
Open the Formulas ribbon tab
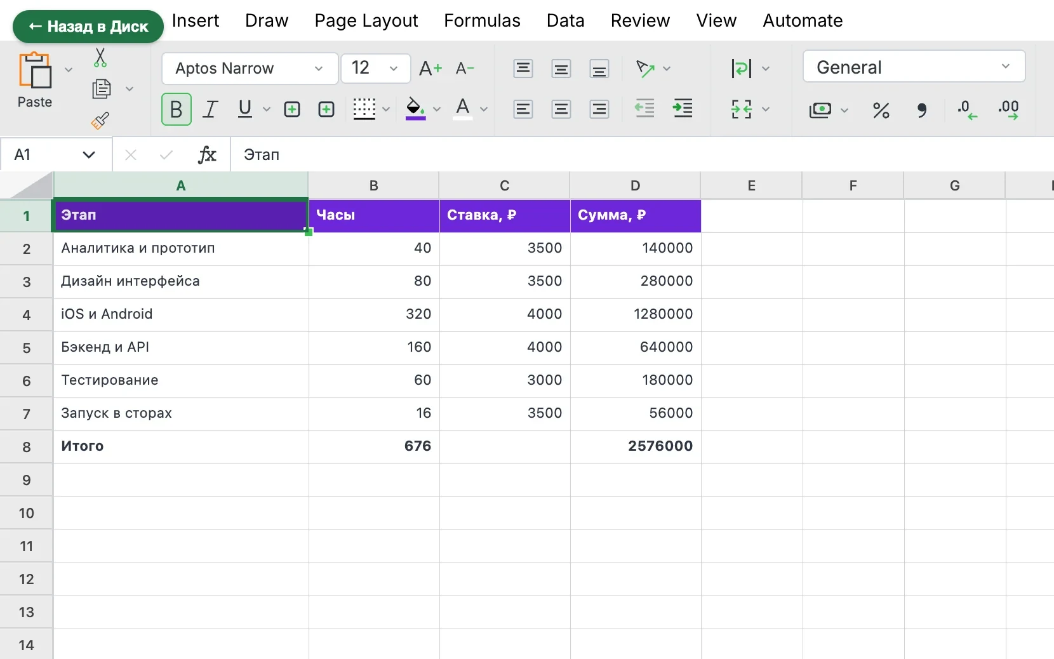tap(482, 21)
